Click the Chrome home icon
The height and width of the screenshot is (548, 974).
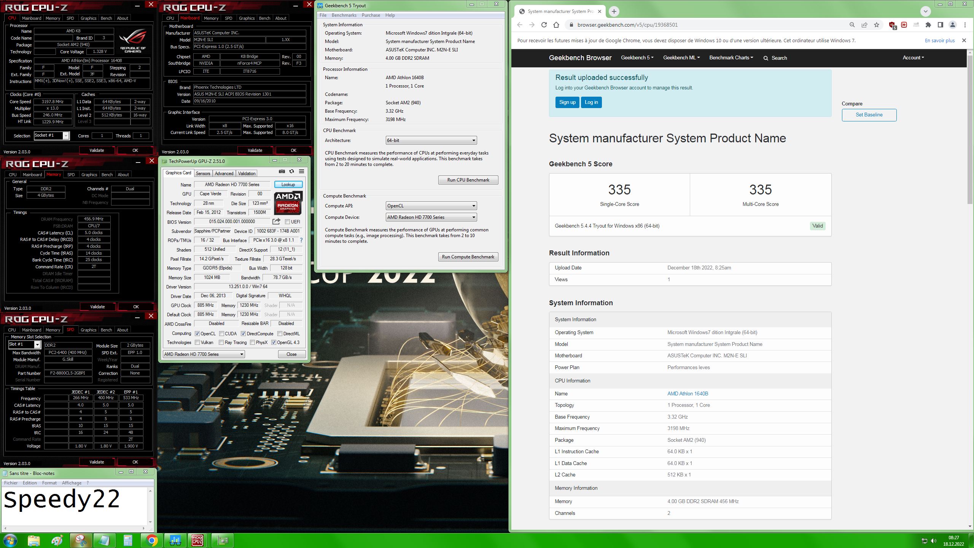pos(556,25)
